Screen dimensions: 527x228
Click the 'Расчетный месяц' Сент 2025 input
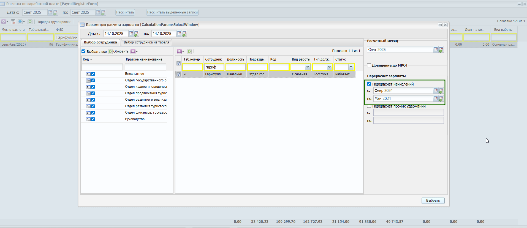pos(400,50)
